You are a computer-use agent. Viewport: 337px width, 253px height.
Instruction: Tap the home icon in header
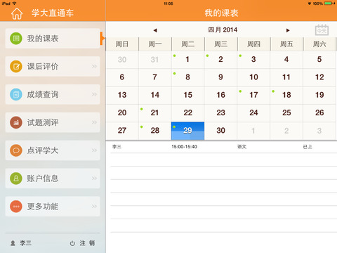pyautogui.click(x=17, y=13)
